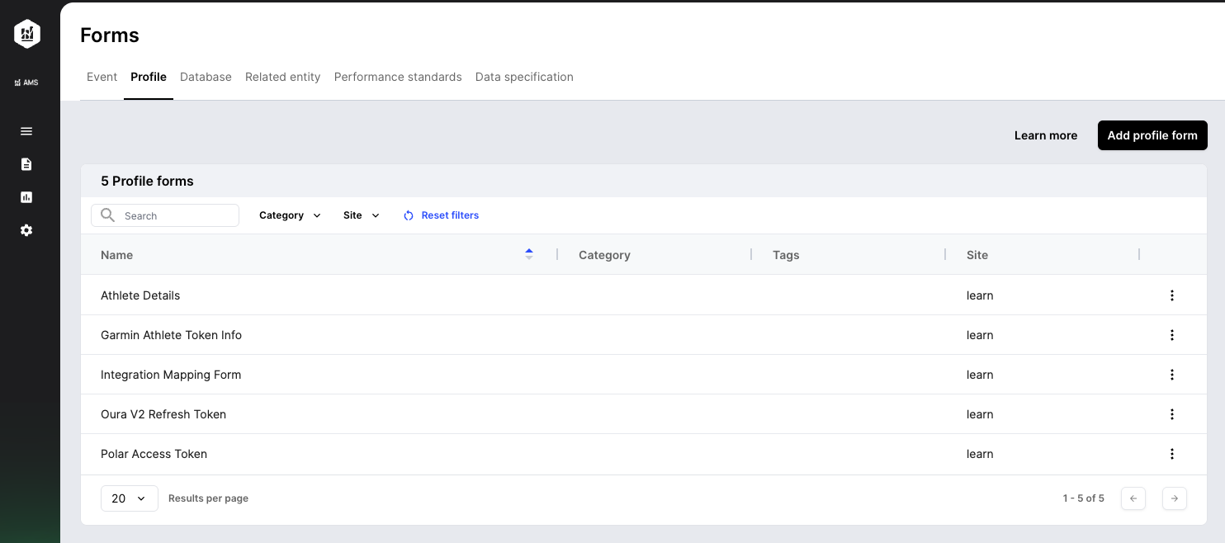Open the Category filter dropdown
1225x543 pixels.
289,215
